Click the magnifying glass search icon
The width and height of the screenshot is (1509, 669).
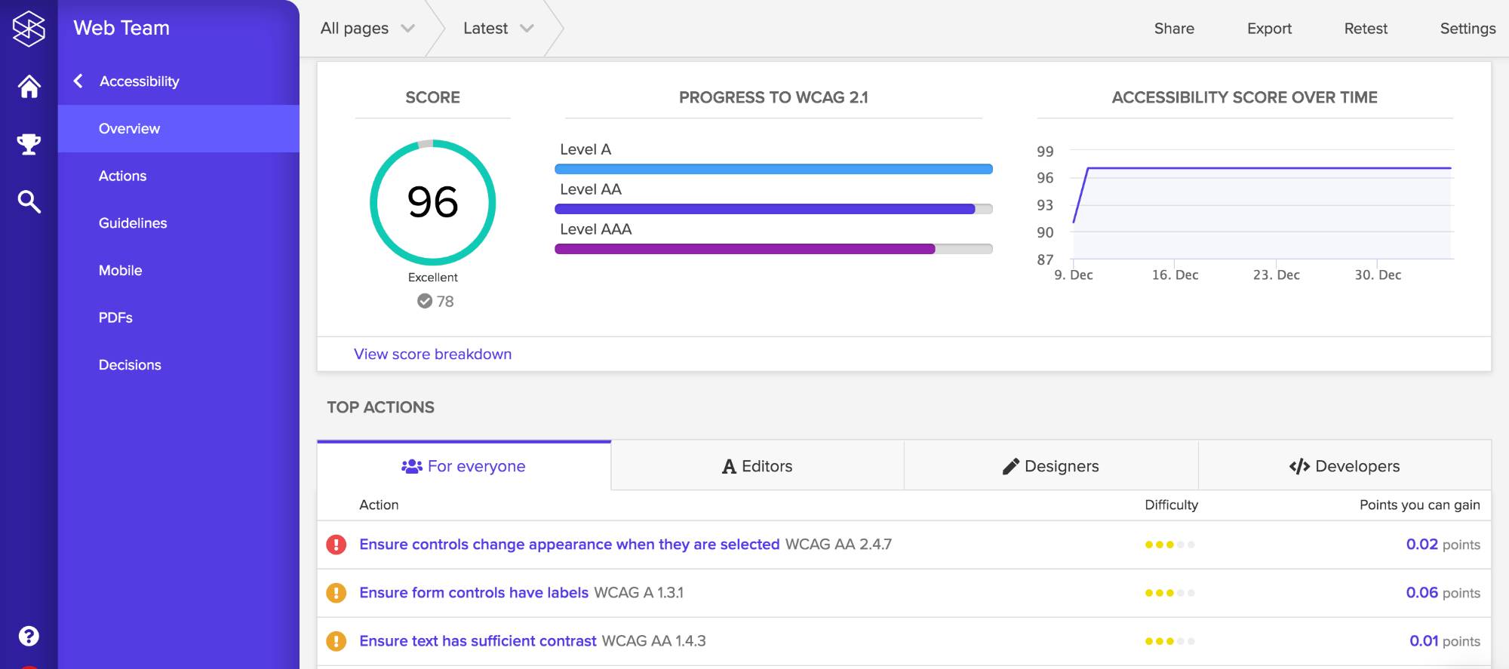pos(29,201)
